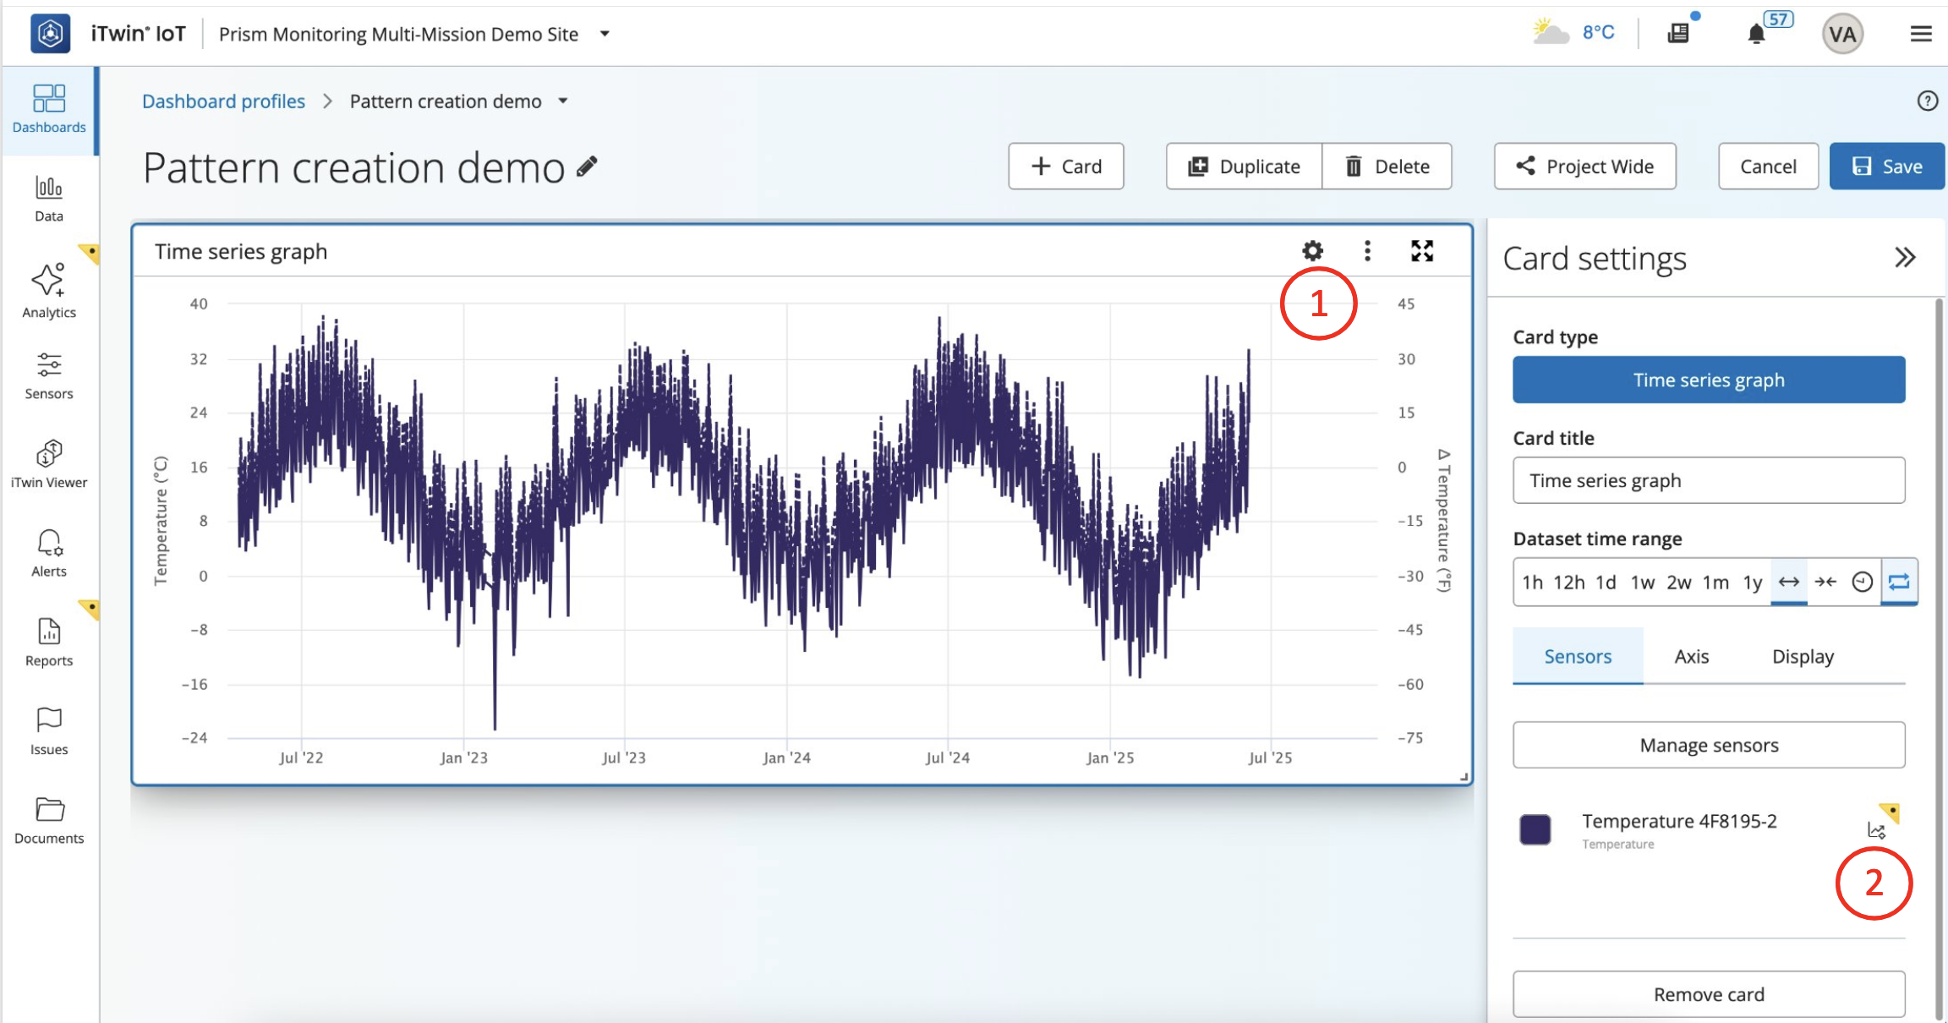This screenshot has height=1023, width=1948.
Task: Open the Display tab in Card settings
Action: pyautogui.click(x=1803, y=656)
